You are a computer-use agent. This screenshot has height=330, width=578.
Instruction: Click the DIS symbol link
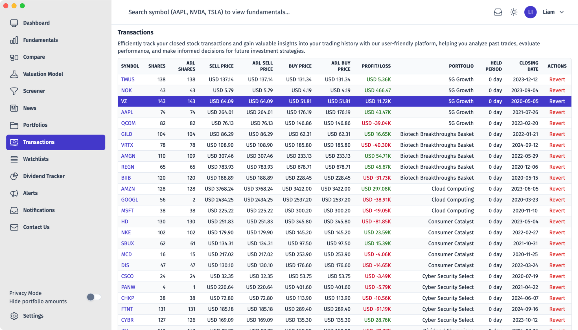click(125, 265)
